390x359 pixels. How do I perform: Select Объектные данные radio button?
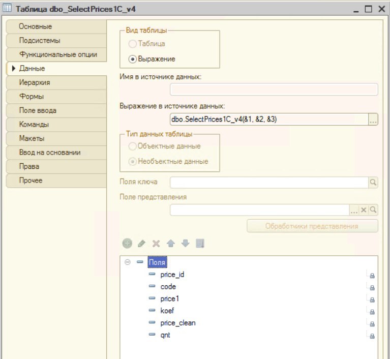(132, 146)
